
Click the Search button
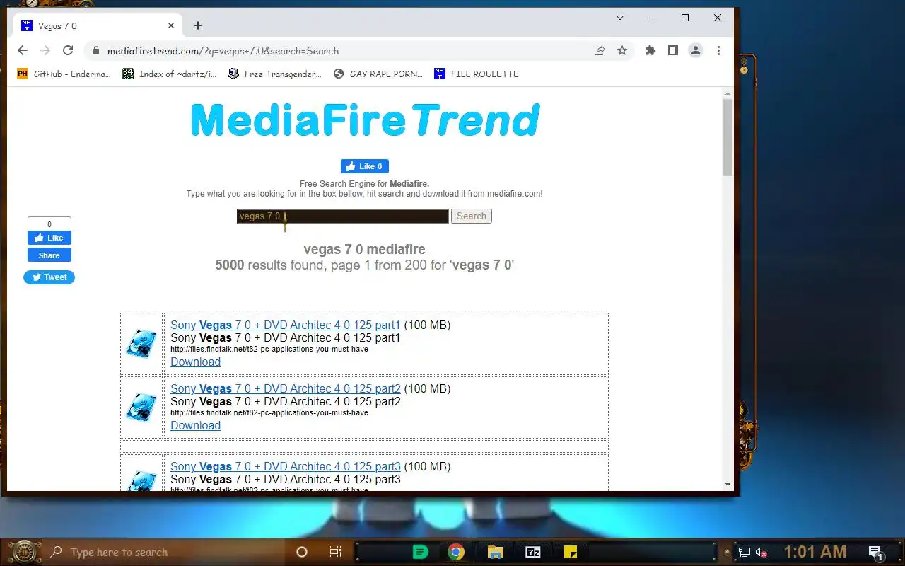pyautogui.click(x=472, y=216)
